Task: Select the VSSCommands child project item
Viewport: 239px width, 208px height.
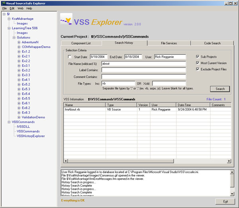Action: pos(28,131)
